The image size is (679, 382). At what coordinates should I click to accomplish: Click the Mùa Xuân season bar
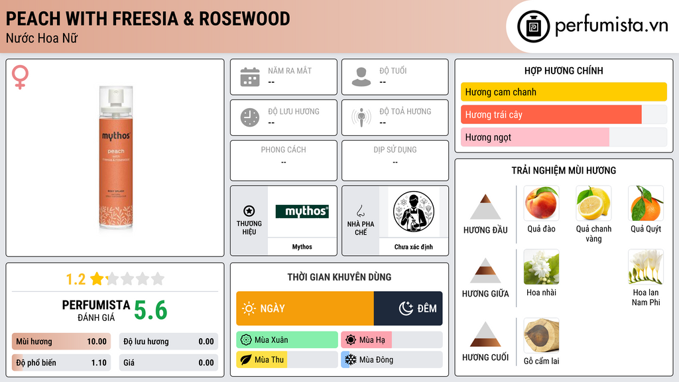(x=287, y=340)
